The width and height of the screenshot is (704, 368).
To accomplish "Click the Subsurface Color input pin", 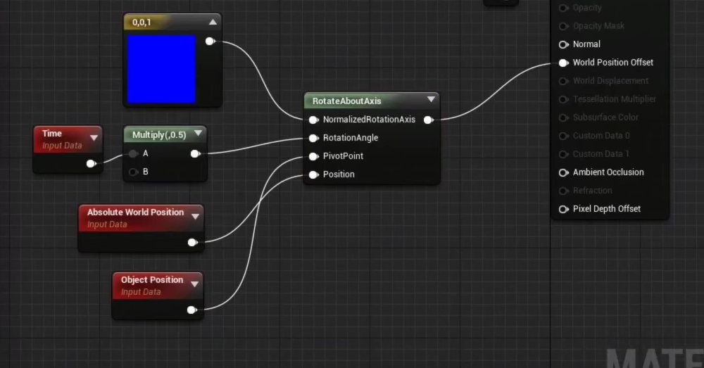I will pos(563,118).
